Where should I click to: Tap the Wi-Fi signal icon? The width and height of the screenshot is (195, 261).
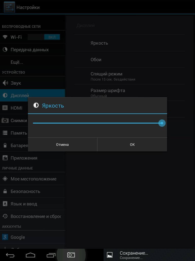pos(5,37)
